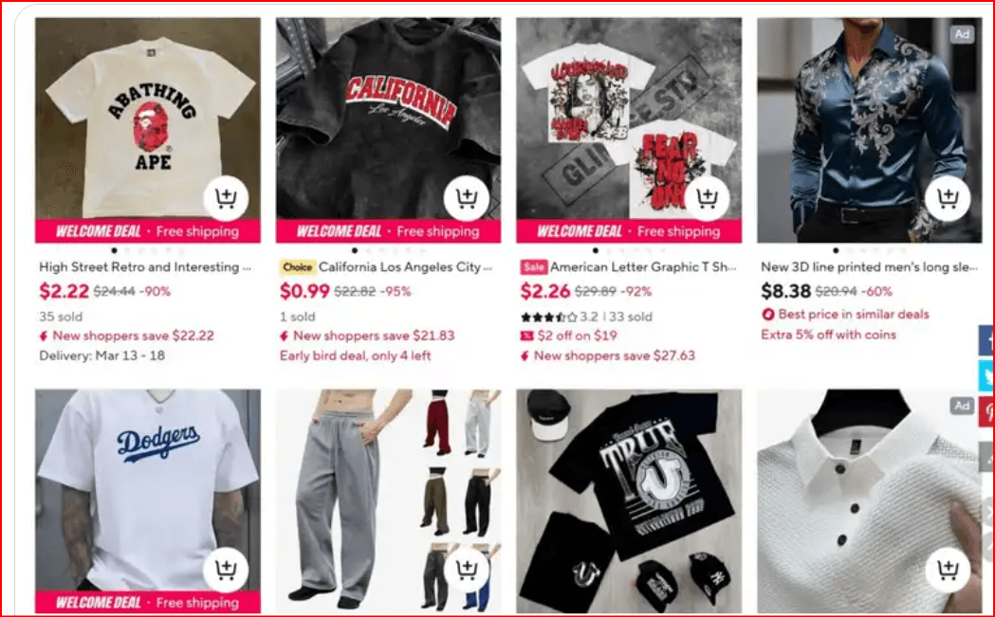Add Dodgers t-shirt to cart
995x617 pixels.
pos(226,570)
